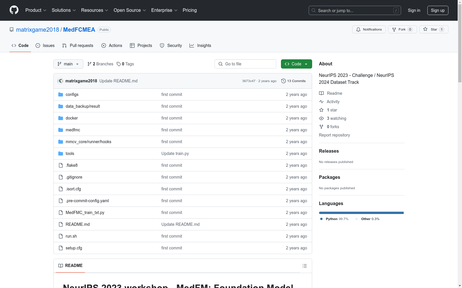Click the docker folder icon
The height and width of the screenshot is (288, 462).
point(61,118)
